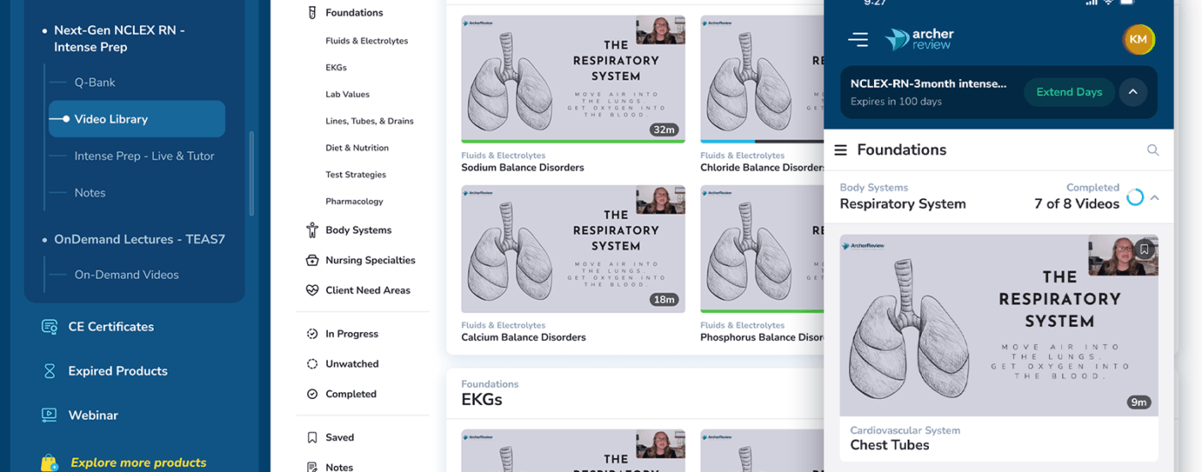Show In Progress videos filter
The image size is (1202, 472).
click(x=351, y=334)
